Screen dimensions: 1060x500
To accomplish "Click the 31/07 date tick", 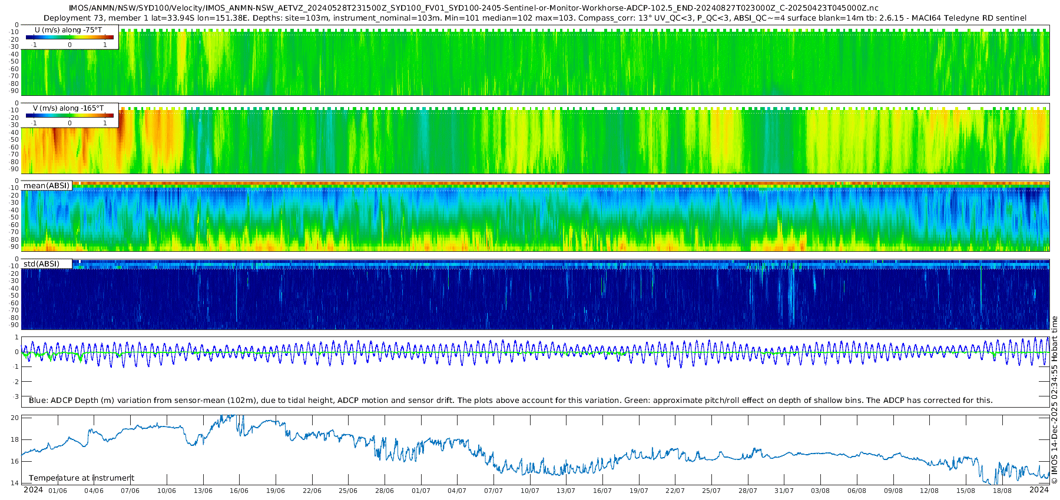I will click(784, 491).
